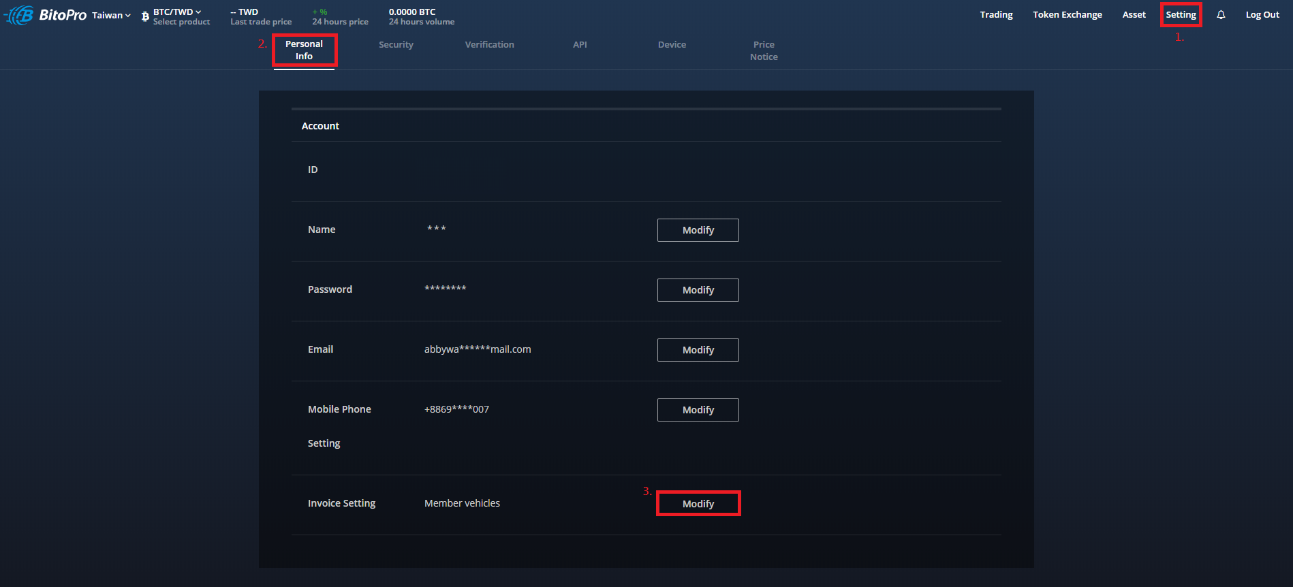This screenshot has height=587, width=1293.
Task: Open the API tab
Action: [580, 45]
